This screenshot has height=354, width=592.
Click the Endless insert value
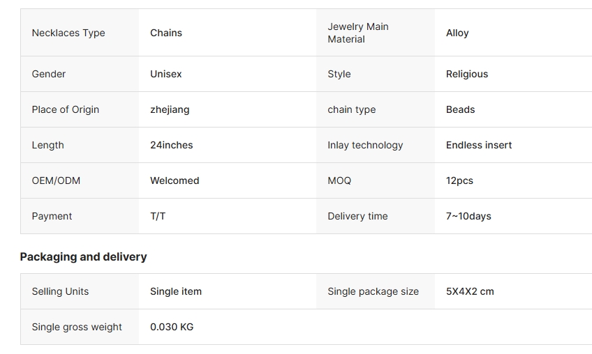coord(479,145)
